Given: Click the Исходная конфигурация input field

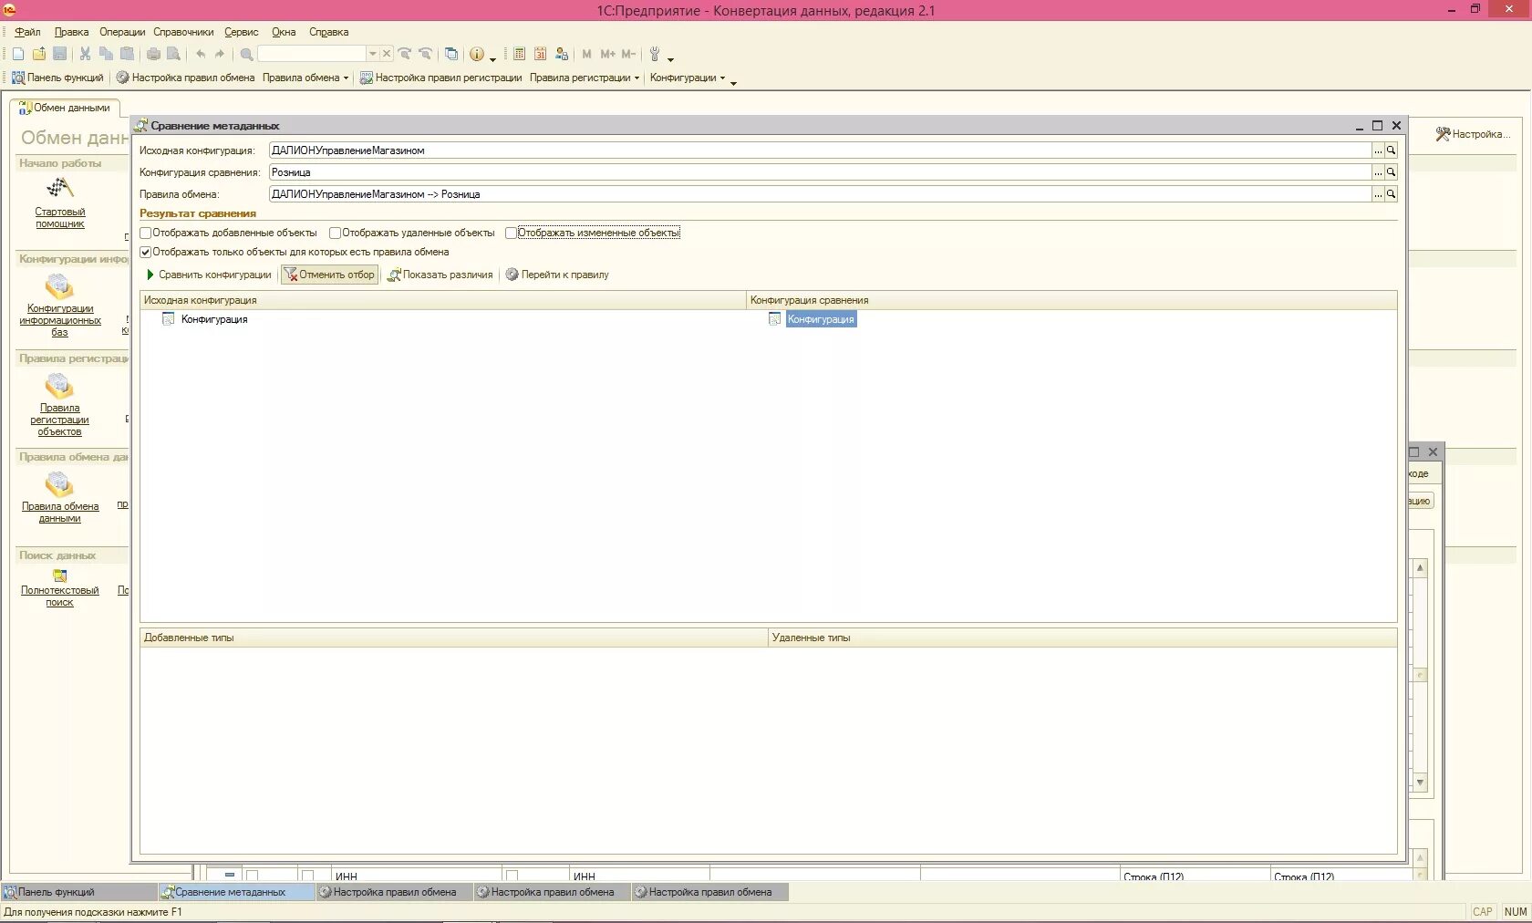Looking at the screenshot, I should 820,150.
